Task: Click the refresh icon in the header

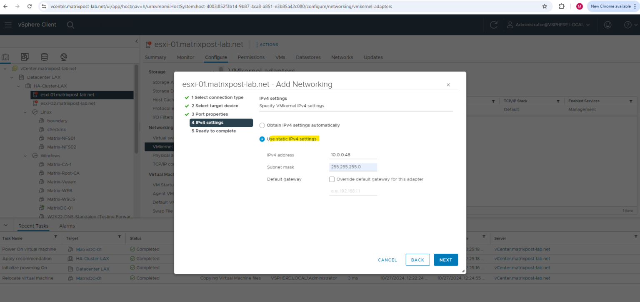Action: [x=494, y=25]
